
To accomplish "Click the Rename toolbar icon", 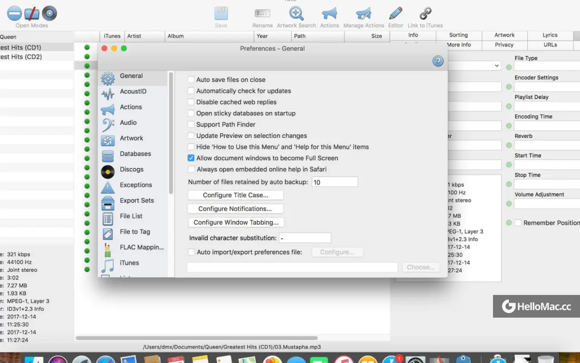I will click(x=262, y=13).
